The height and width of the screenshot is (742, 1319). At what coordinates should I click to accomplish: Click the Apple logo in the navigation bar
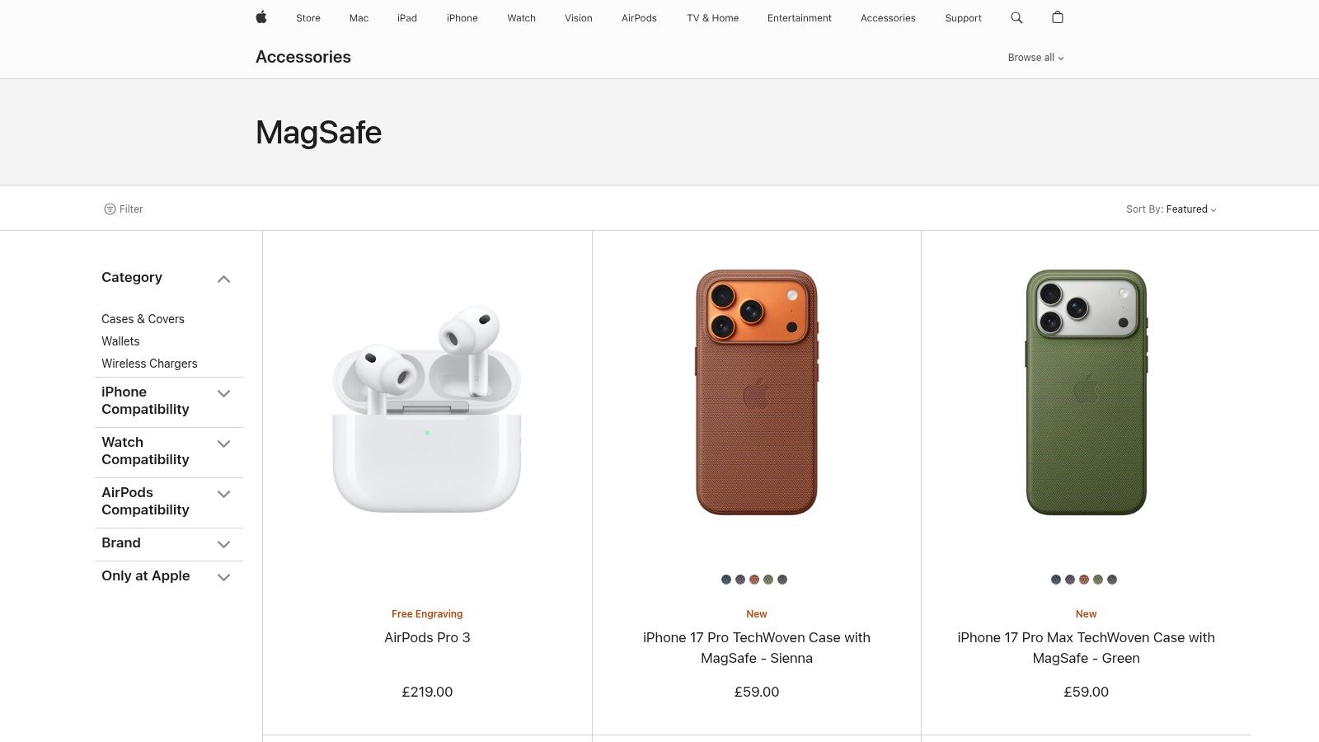click(x=261, y=17)
